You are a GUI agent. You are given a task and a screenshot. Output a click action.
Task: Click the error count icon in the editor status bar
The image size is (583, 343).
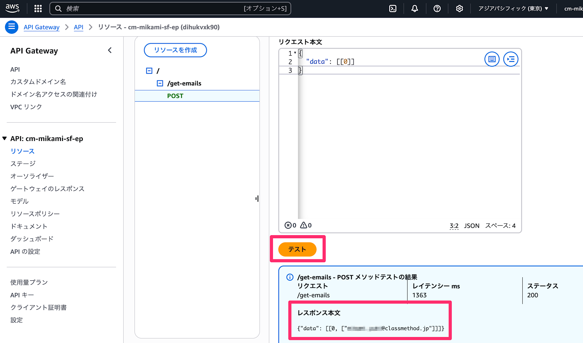click(x=288, y=225)
